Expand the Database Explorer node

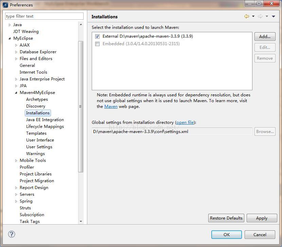pyautogui.click(x=16, y=52)
